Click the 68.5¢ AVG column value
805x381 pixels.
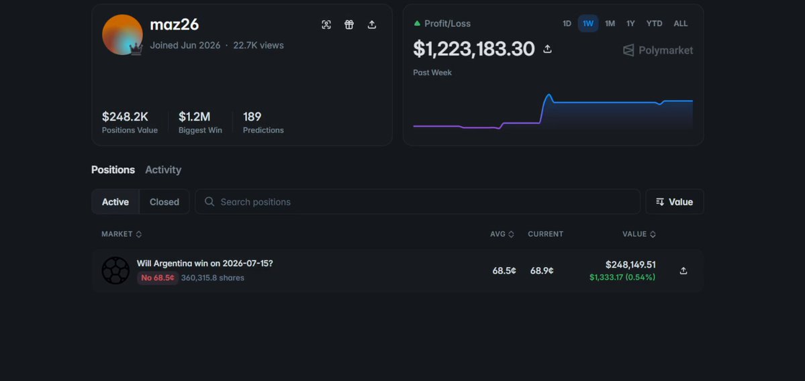coord(504,271)
